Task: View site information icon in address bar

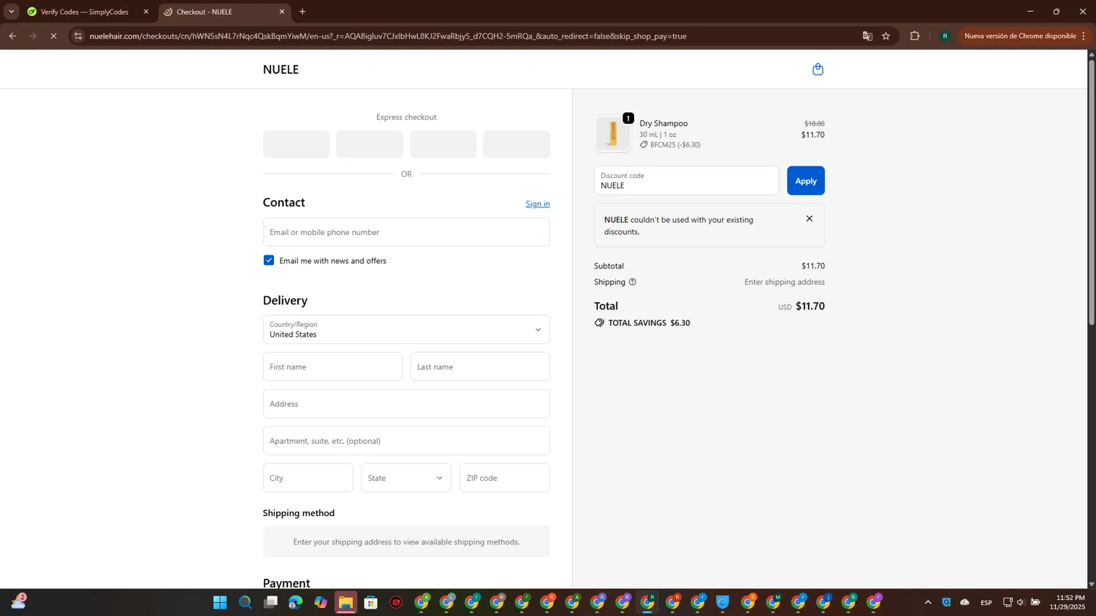Action: (x=78, y=36)
